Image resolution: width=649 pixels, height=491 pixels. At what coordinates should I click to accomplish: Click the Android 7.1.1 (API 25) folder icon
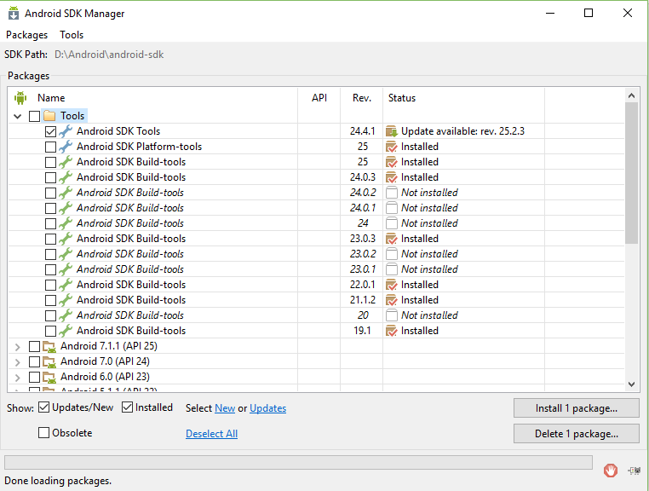pos(49,346)
